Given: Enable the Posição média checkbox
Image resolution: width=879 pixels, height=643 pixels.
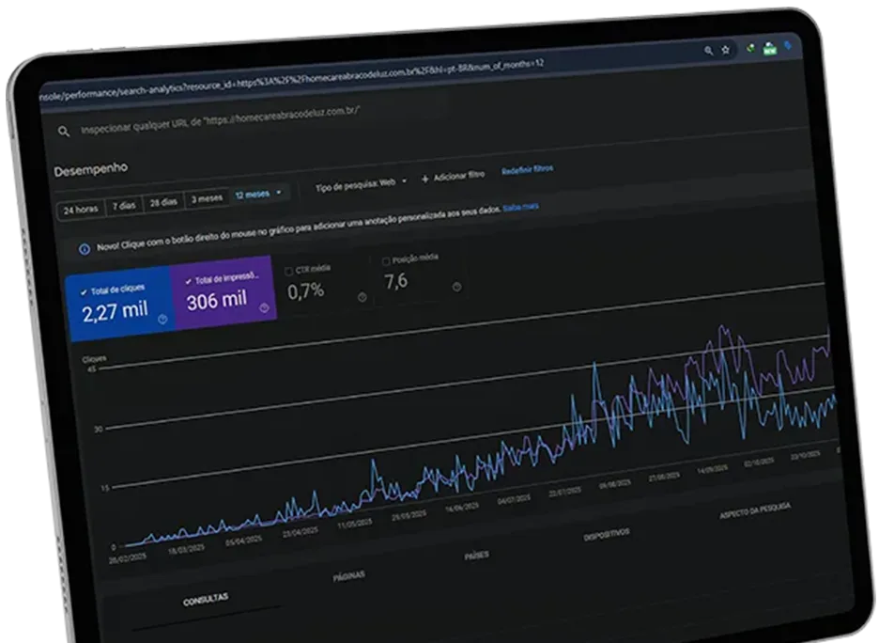Looking at the screenshot, I should coord(386,260).
